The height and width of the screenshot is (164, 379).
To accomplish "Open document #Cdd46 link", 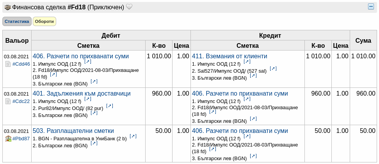I will 21,64.
